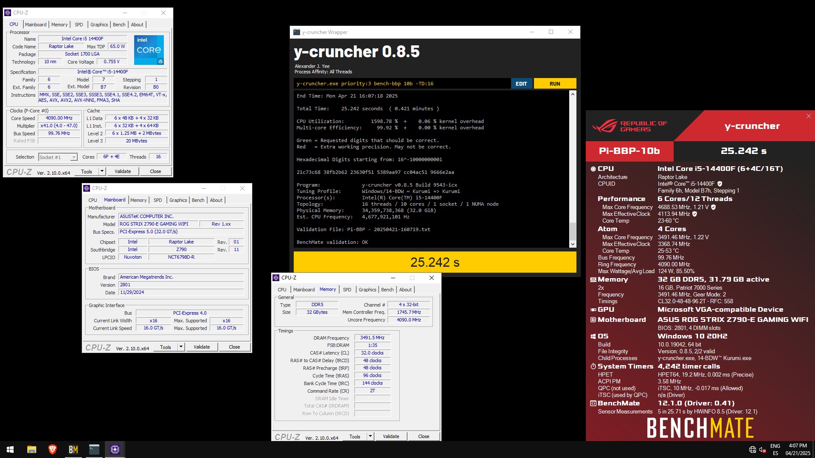This screenshot has width=815, height=458.
Task: Click y-cruncher output scrollbar down arrow
Action: click(x=573, y=244)
